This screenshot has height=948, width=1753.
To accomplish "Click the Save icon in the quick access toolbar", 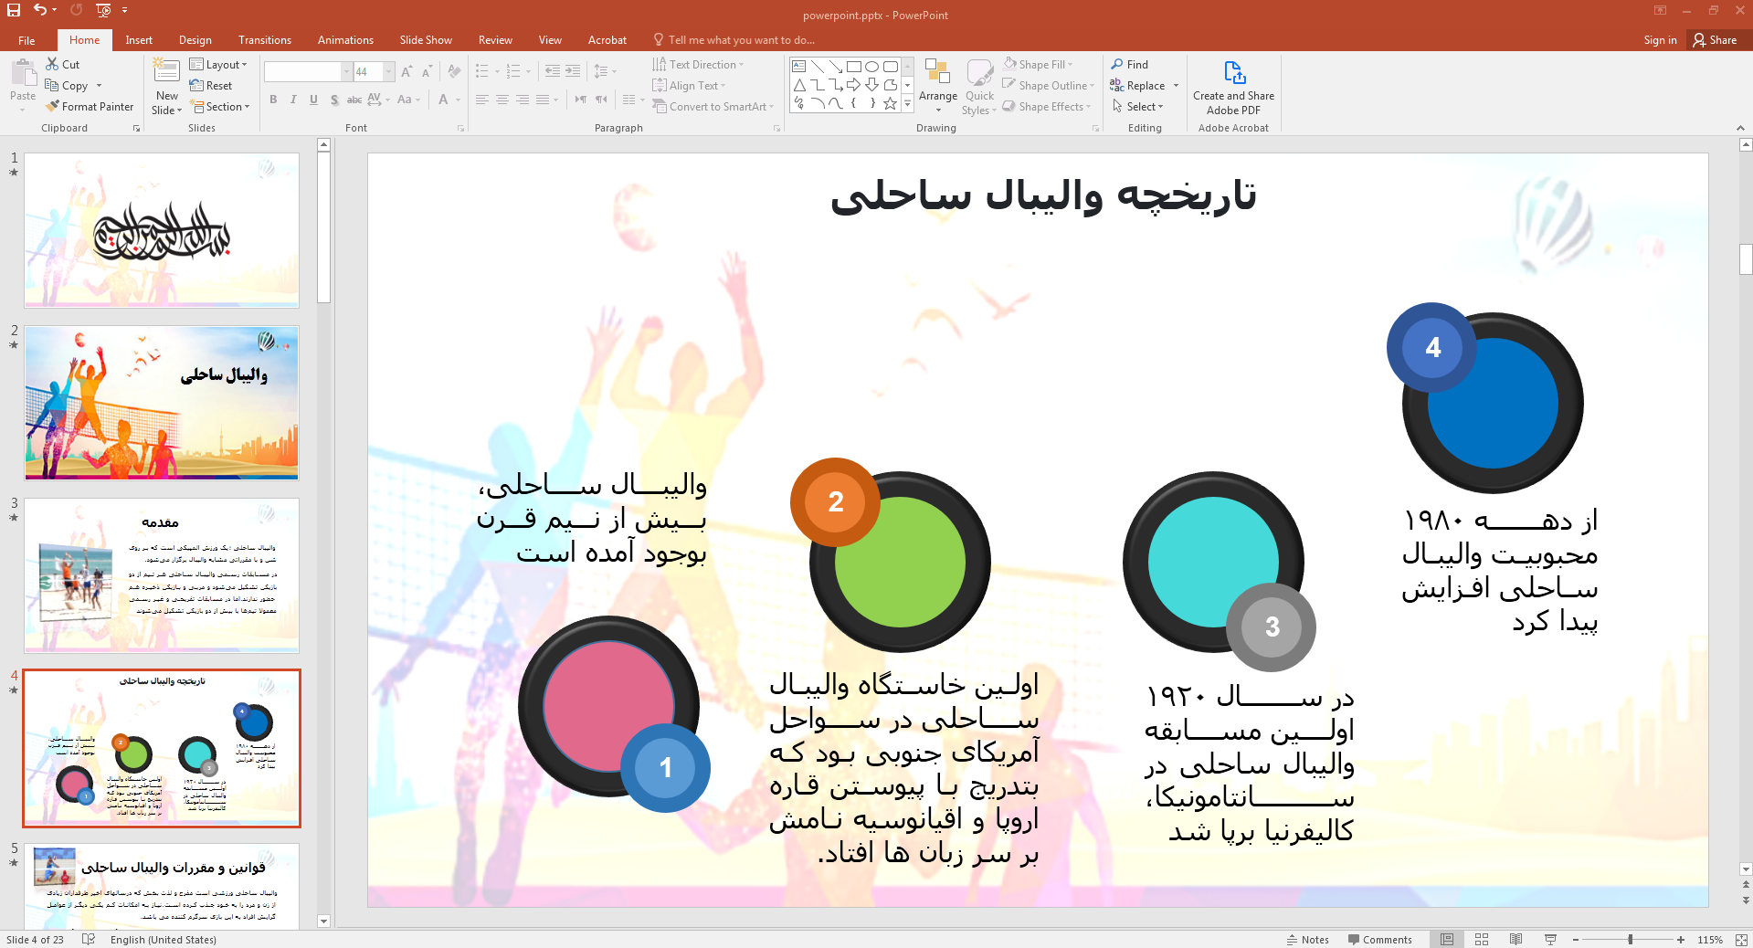I will click(14, 10).
